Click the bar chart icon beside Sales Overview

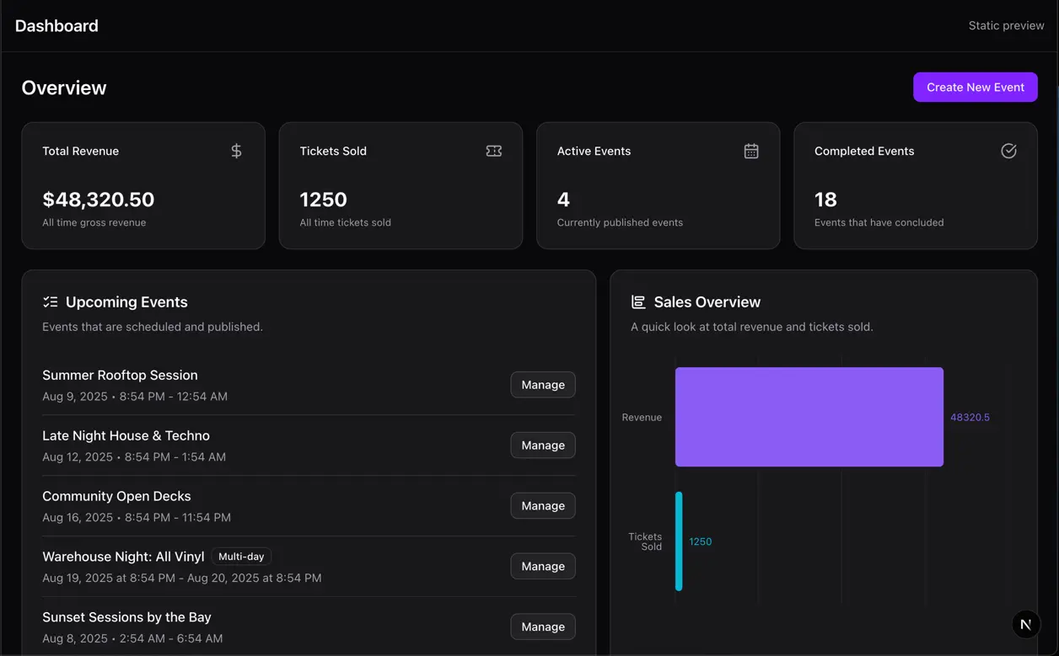point(637,301)
